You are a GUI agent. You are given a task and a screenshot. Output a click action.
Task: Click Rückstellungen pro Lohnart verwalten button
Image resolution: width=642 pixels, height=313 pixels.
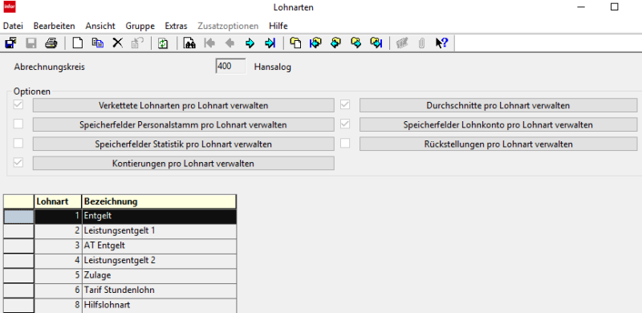[x=498, y=144]
